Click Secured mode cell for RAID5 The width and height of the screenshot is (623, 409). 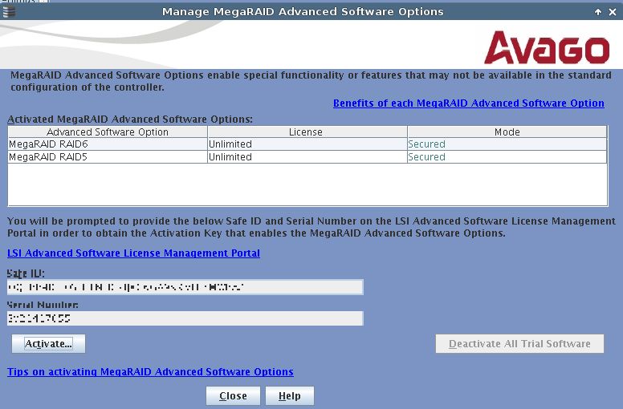tap(507, 156)
